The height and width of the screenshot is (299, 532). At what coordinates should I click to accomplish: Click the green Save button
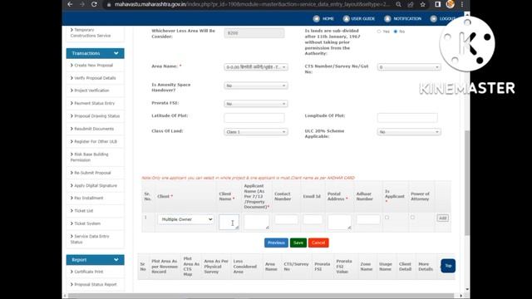coord(298,243)
